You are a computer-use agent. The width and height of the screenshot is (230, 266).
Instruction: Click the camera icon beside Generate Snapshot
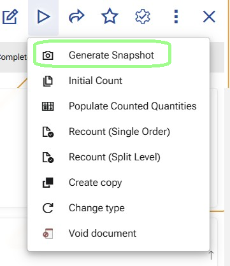coord(48,55)
